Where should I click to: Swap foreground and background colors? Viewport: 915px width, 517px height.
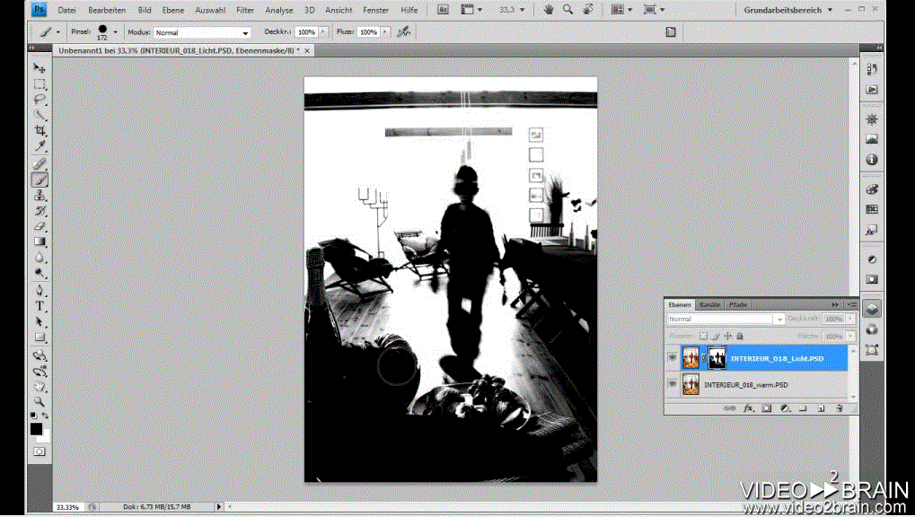coord(45,416)
